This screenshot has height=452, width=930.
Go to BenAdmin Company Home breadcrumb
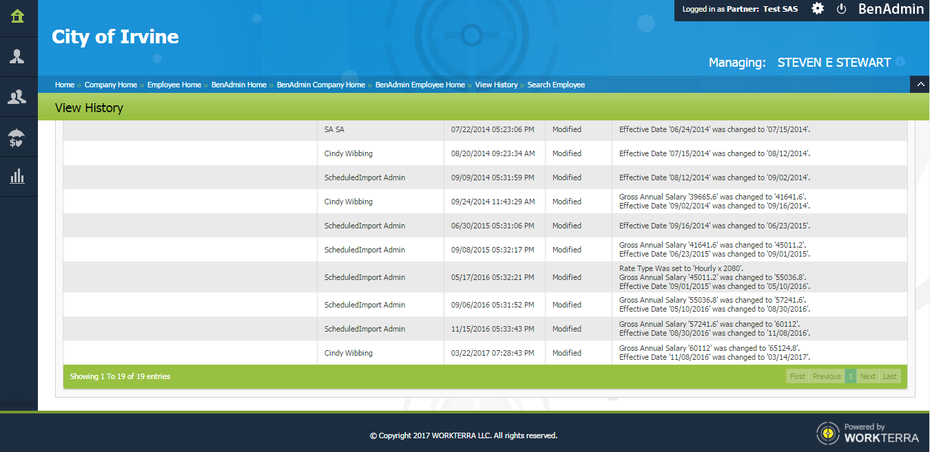click(321, 85)
